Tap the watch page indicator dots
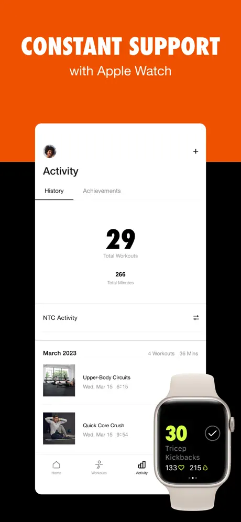Screen dimensions: 241x522 [193, 478]
